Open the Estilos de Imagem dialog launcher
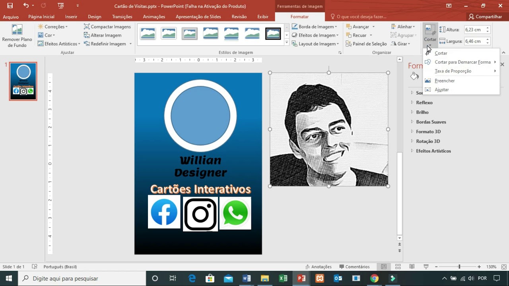509x286 pixels. [340, 52]
